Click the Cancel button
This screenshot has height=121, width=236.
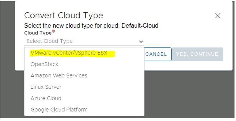pos(158,54)
